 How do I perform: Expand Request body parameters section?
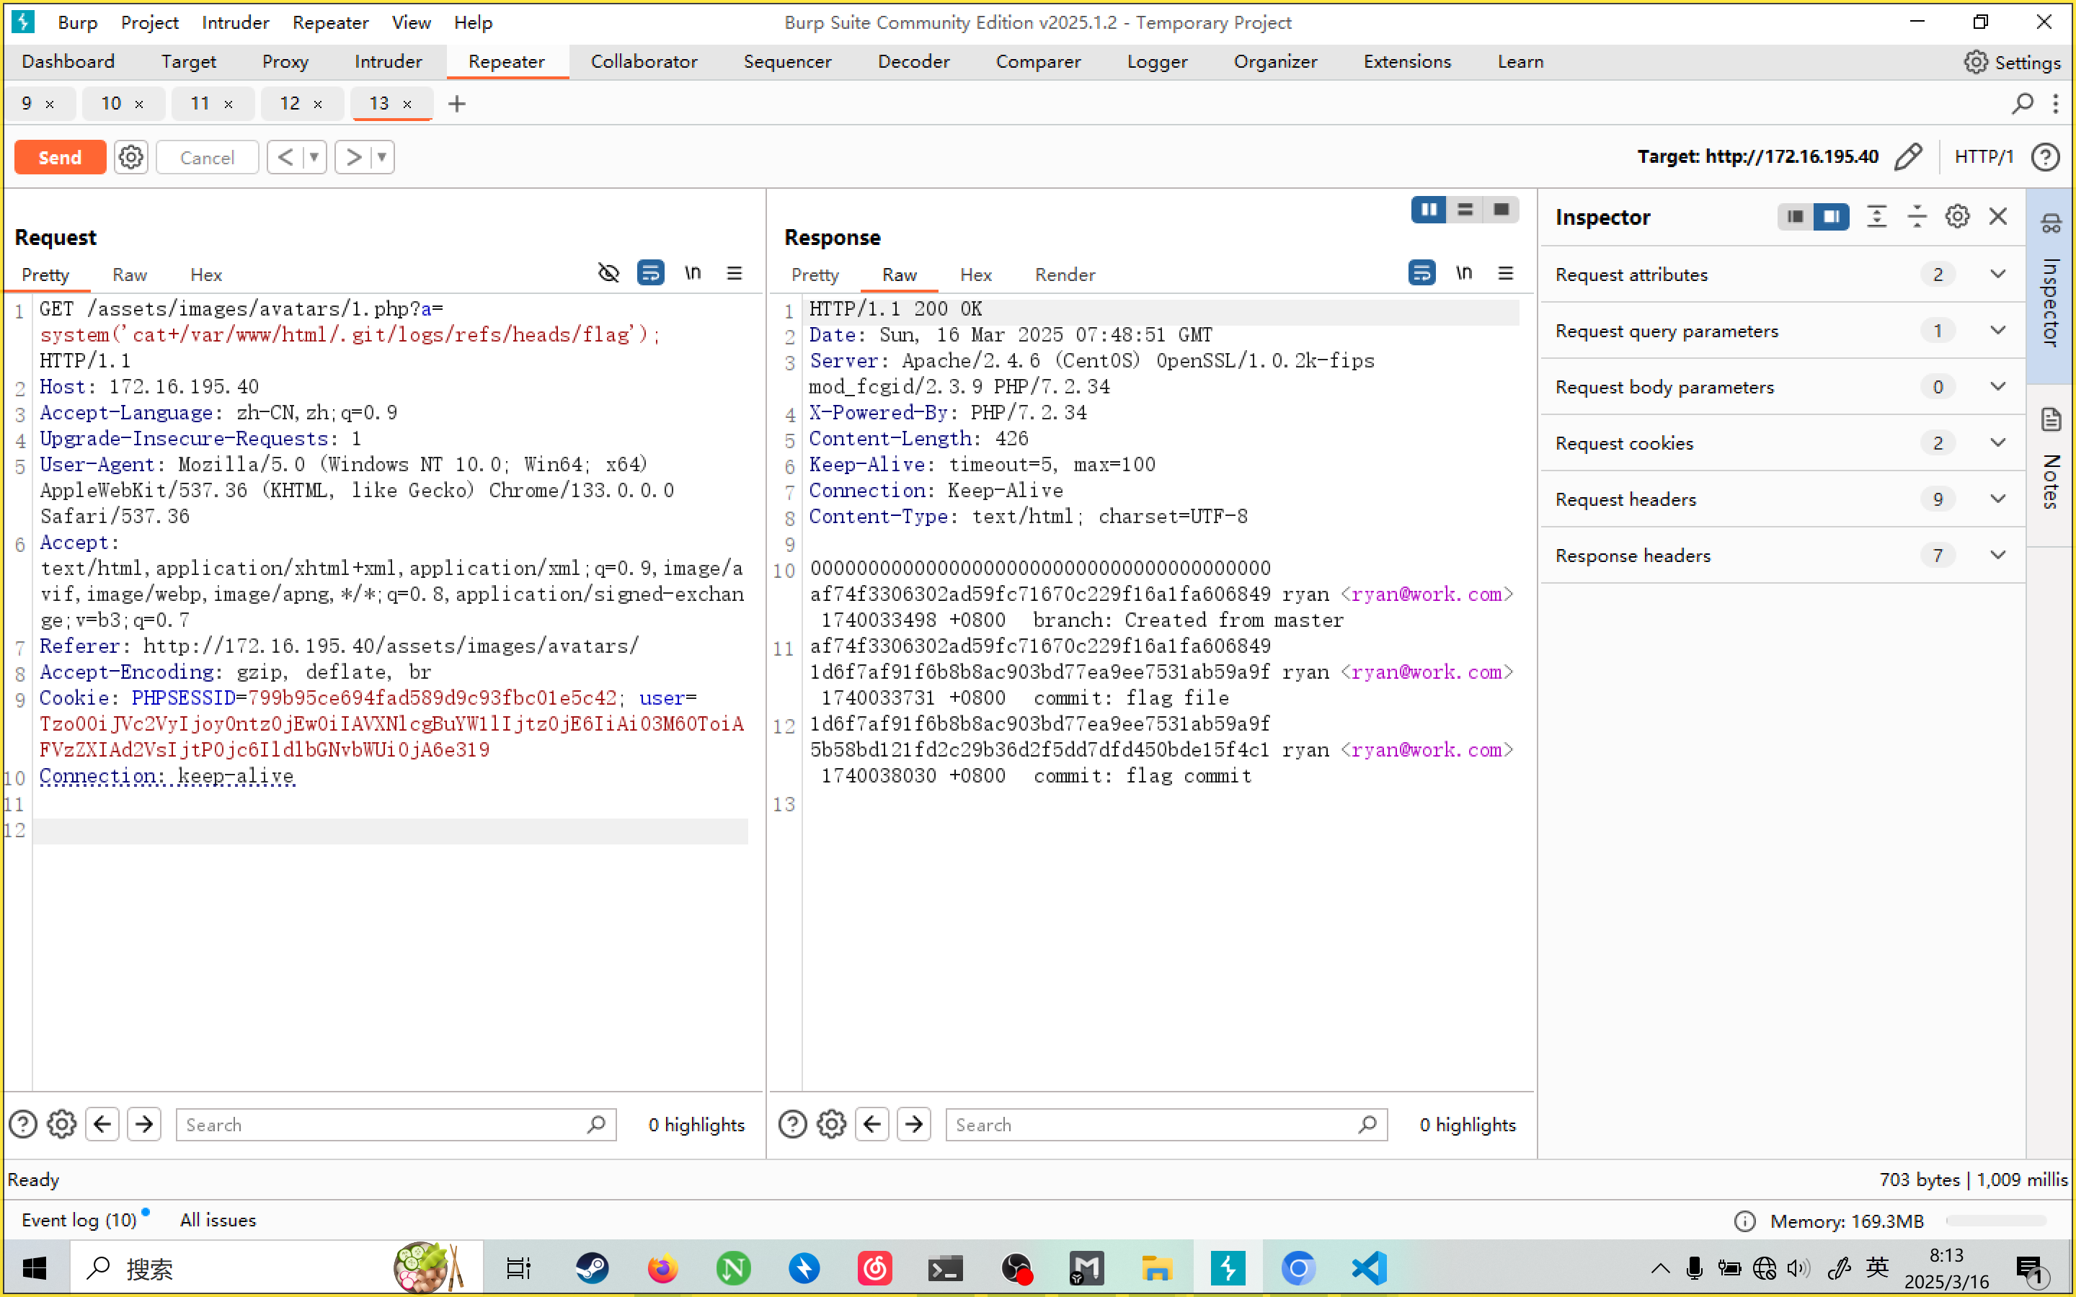click(x=1783, y=387)
